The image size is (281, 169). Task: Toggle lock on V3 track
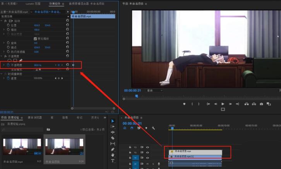[130, 147]
